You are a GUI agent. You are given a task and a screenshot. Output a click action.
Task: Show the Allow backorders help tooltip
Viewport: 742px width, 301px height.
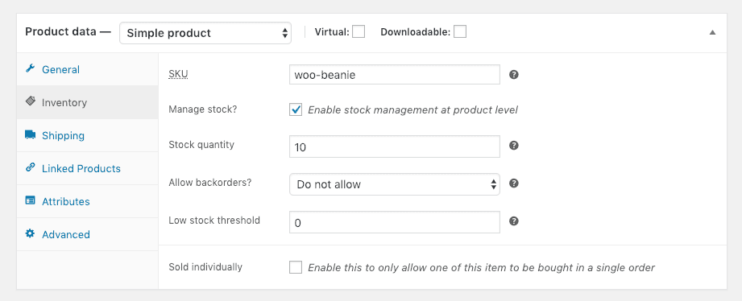(x=514, y=183)
